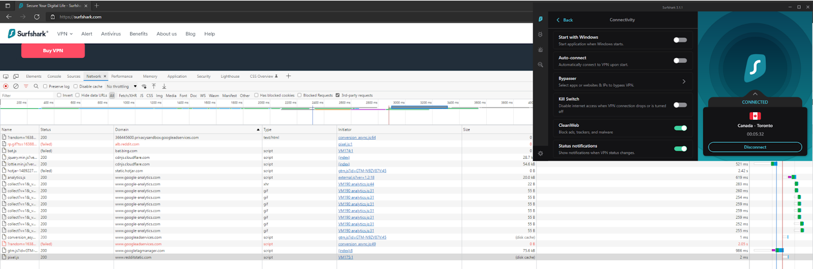Click the Disconnect button
Image resolution: width=813 pixels, height=269 pixels.
(755, 147)
